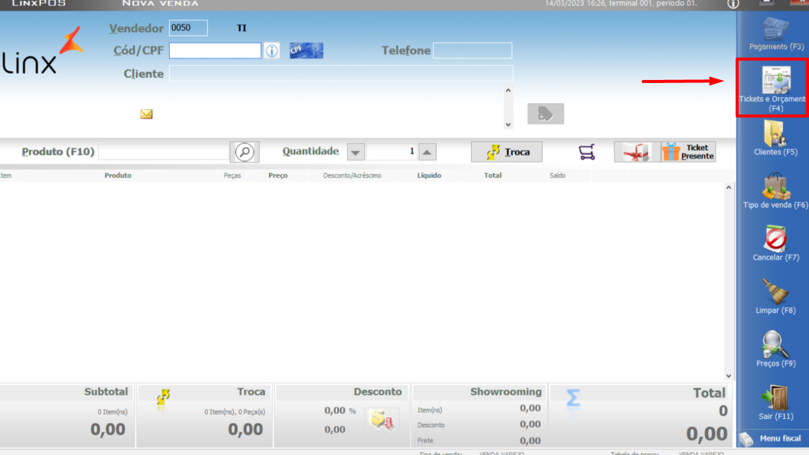Image resolution: width=809 pixels, height=455 pixels.
Task: Exit using Sair (F11)
Action: [x=776, y=402]
